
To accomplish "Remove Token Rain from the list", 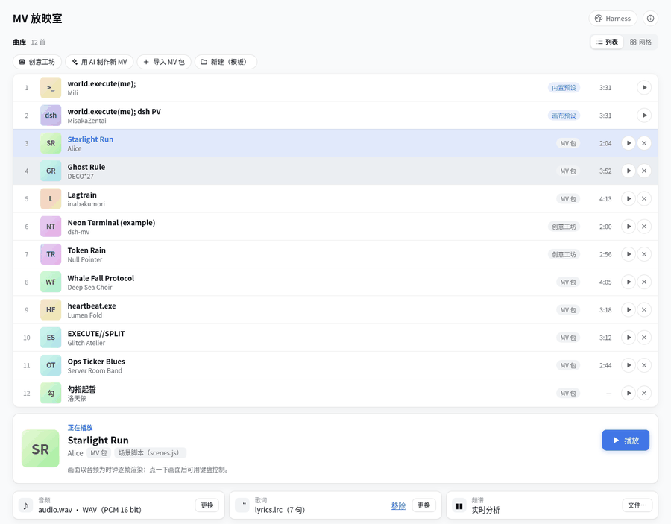I will [x=644, y=254].
